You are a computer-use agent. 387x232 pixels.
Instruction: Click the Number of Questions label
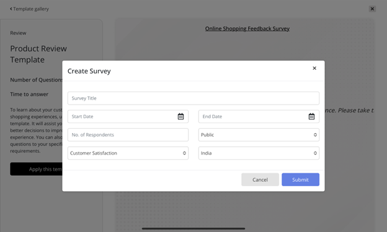[x=36, y=80]
